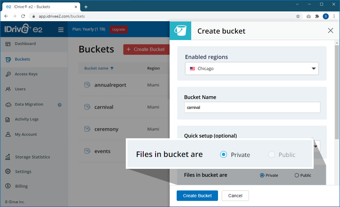Click the camera icon in browser toolbar
Viewport: 340px width, 207px height.
pyautogui.click(x=309, y=16)
